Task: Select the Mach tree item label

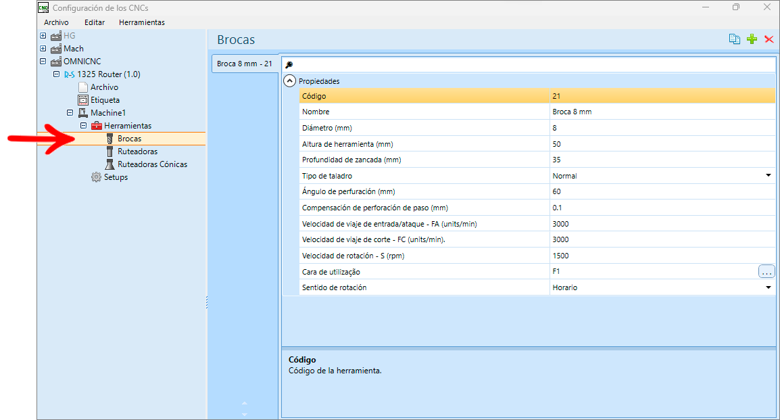Action: click(74, 49)
